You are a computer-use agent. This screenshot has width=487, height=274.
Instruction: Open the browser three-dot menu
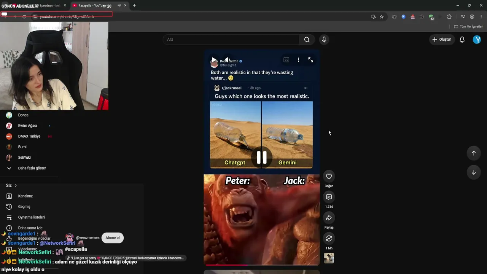481,17
